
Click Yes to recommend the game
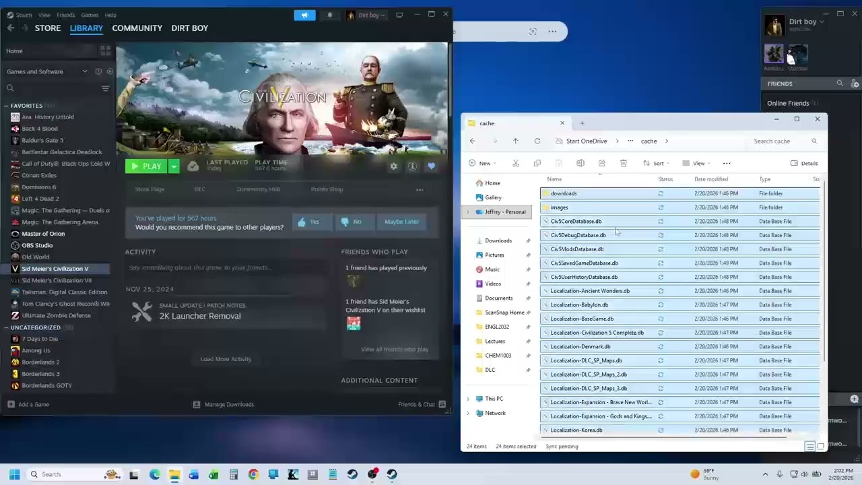[x=312, y=222]
